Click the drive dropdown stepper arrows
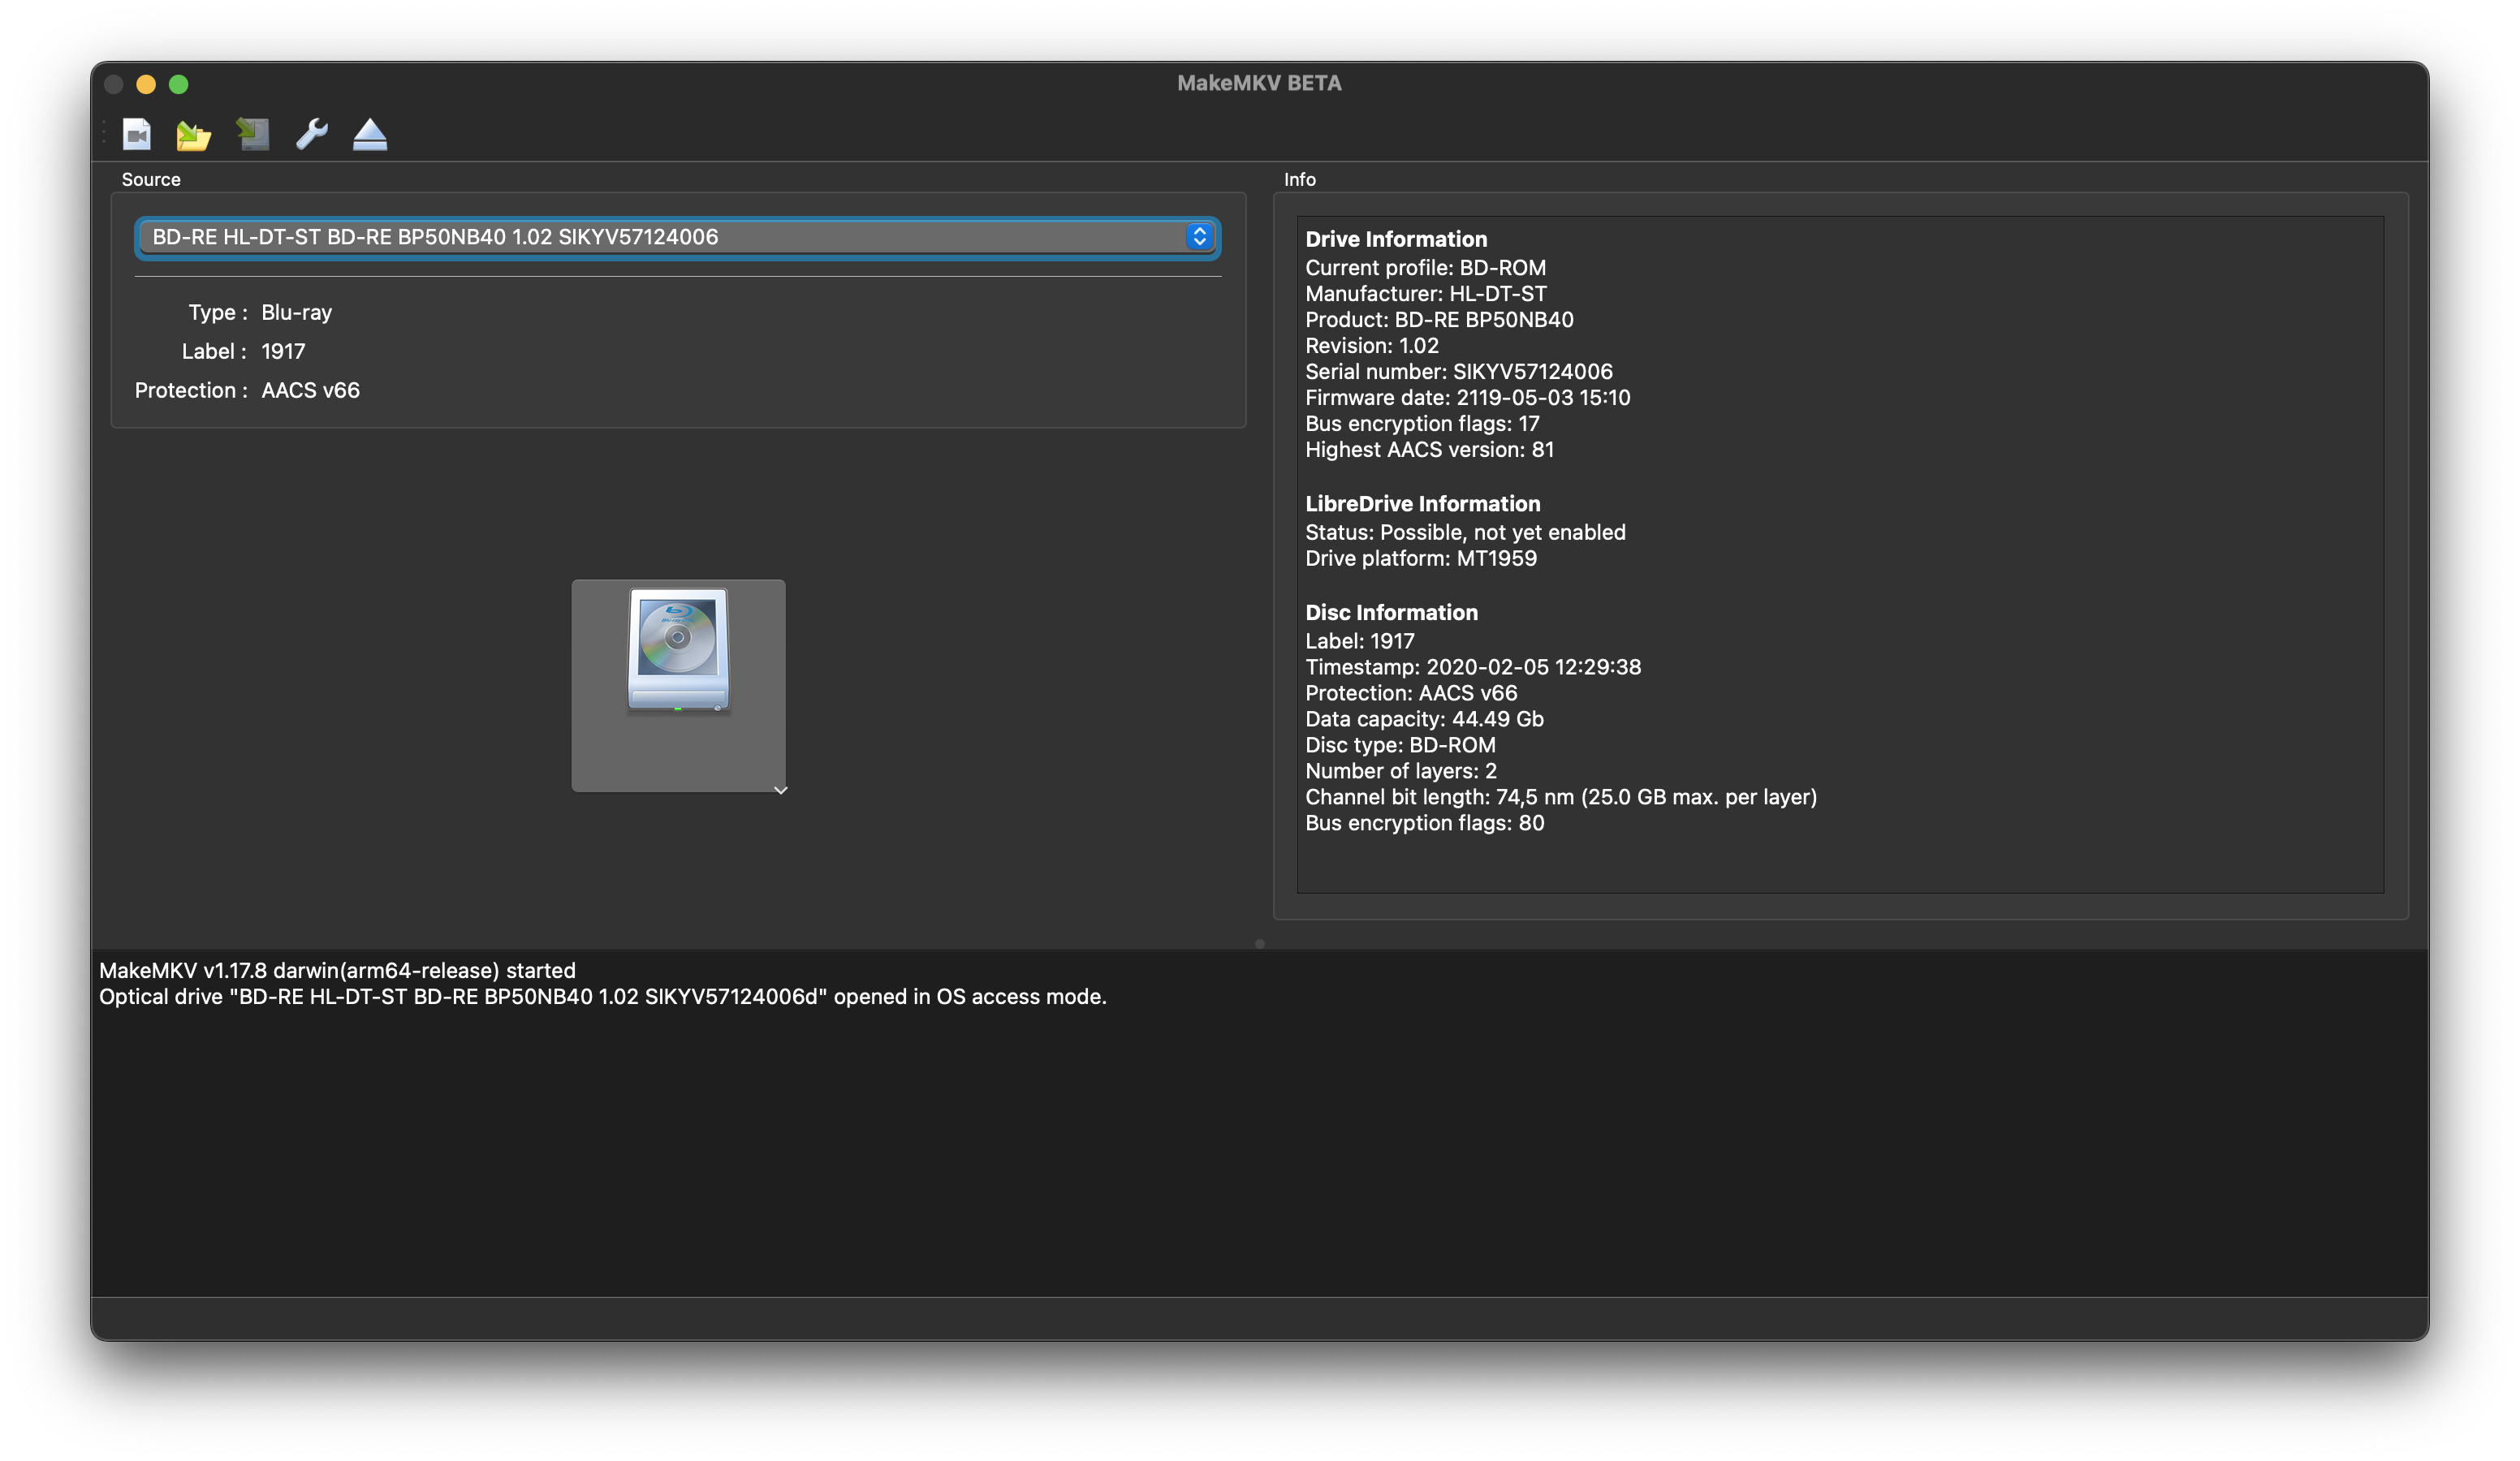The height and width of the screenshot is (1461, 2520). click(x=1200, y=237)
